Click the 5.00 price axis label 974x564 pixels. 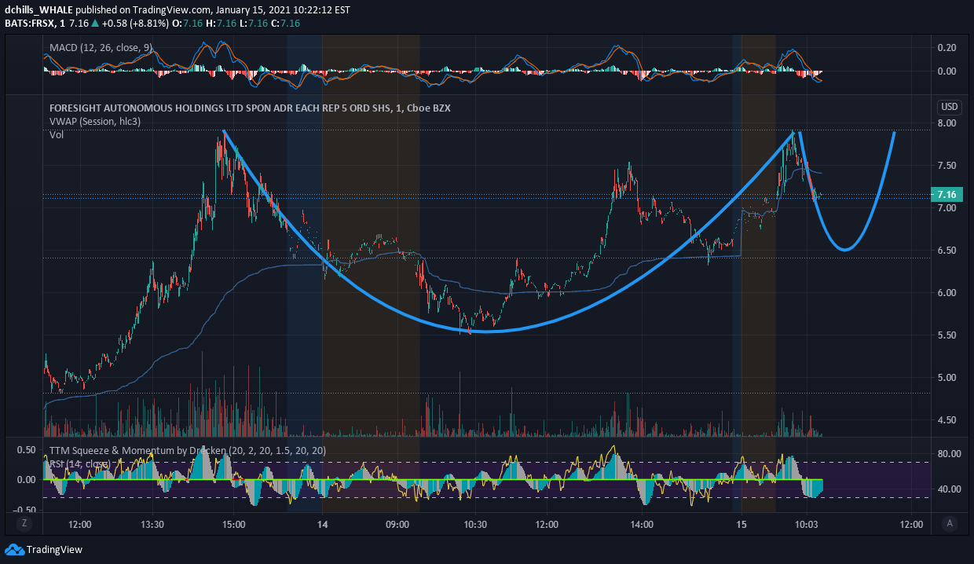coord(946,378)
